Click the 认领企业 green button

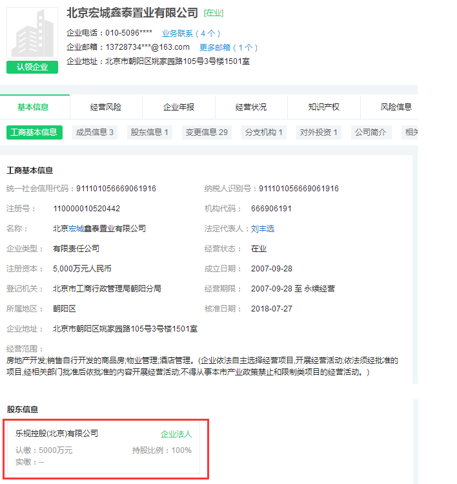pyautogui.click(x=32, y=67)
